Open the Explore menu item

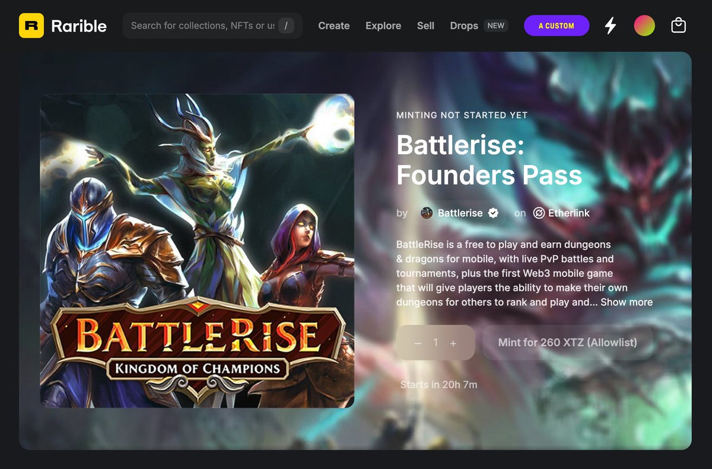[x=383, y=26]
